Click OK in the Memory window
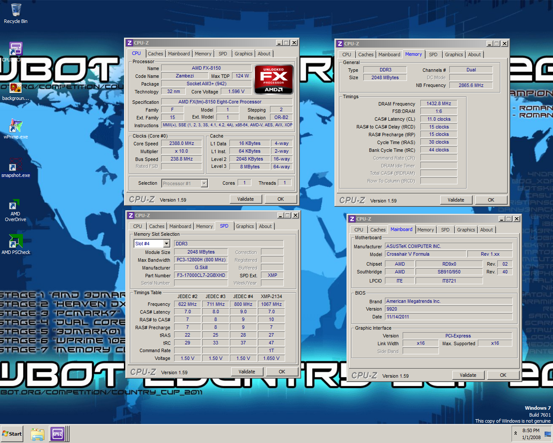The width and height of the screenshot is (553, 443). tap(491, 200)
